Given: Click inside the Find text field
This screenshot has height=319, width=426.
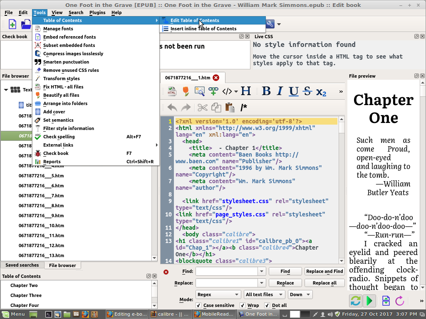Looking at the screenshot, I should pos(227,271).
